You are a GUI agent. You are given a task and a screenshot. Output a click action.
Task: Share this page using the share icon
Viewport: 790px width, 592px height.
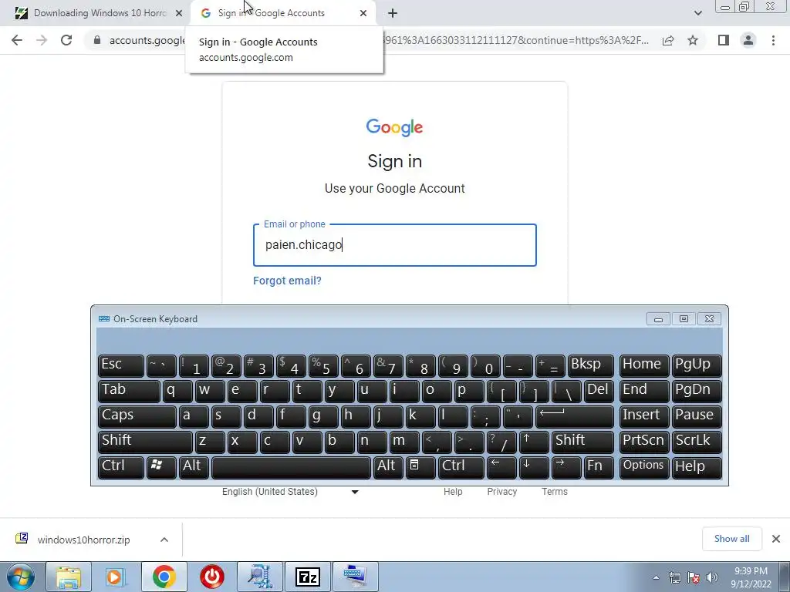point(668,40)
